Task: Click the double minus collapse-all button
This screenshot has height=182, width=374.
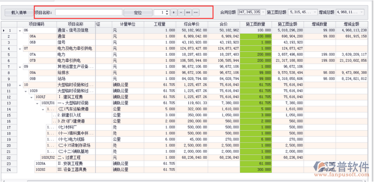Action: point(196,13)
